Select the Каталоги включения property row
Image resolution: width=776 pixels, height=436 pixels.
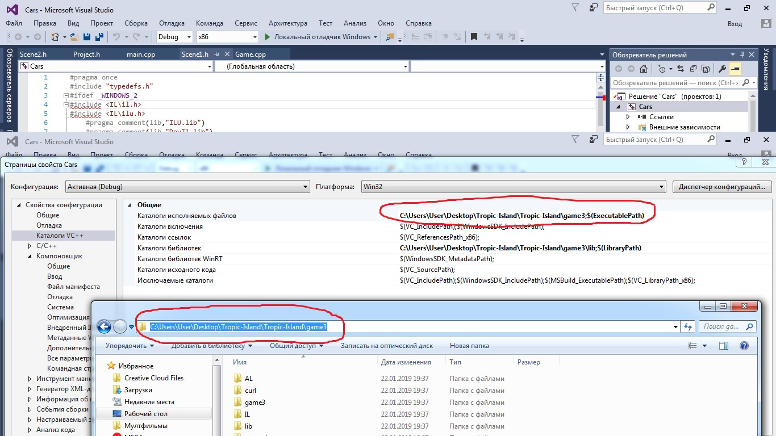pos(448,227)
